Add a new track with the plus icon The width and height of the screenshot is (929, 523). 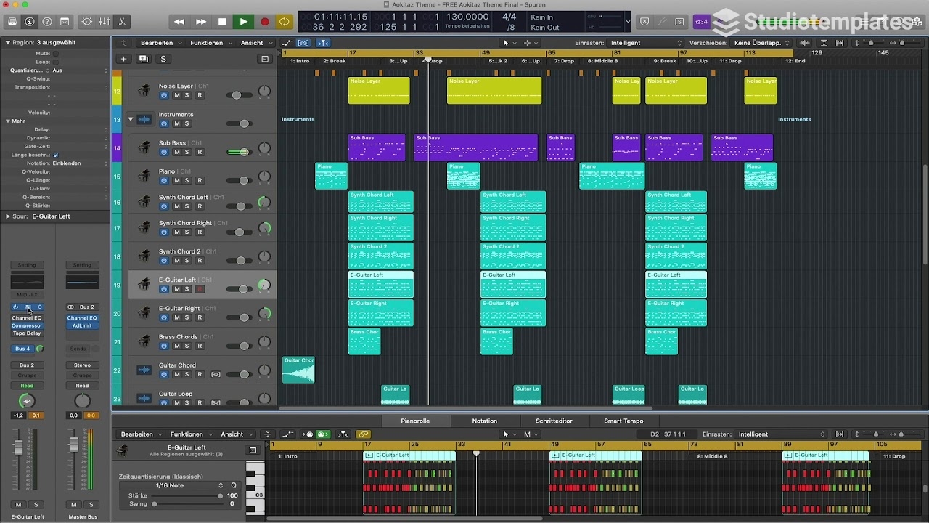tap(123, 59)
